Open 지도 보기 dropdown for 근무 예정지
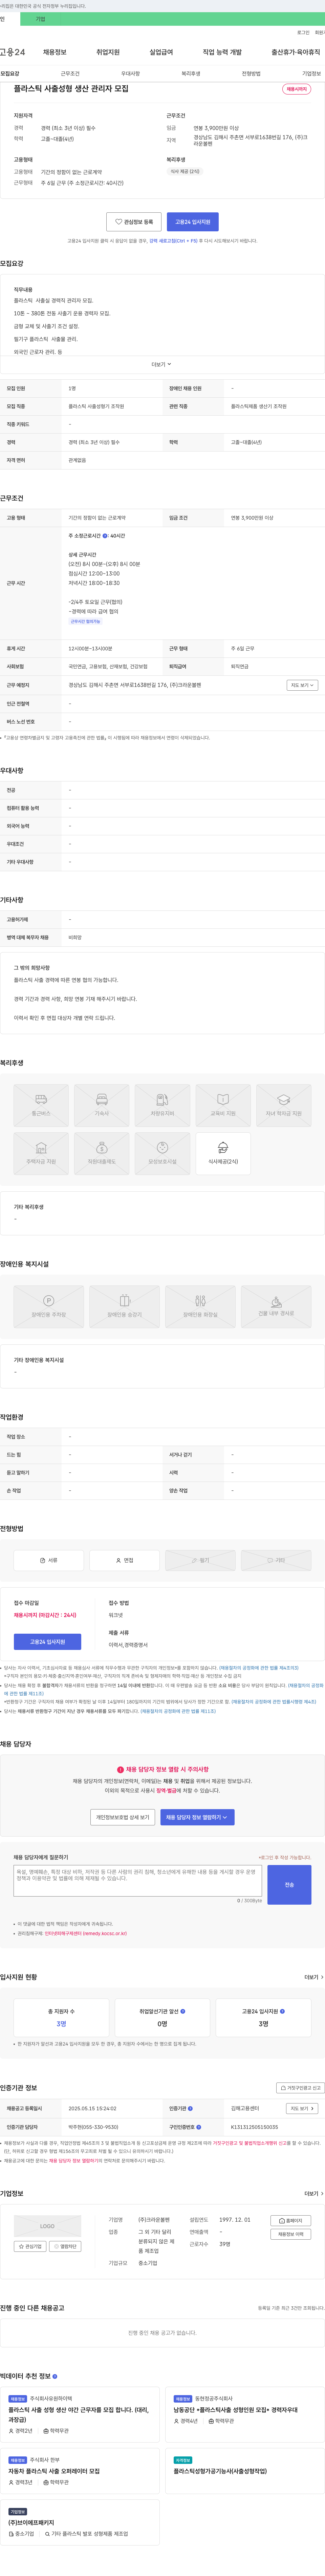The width and height of the screenshot is (325, 2576). coord(302,685)
